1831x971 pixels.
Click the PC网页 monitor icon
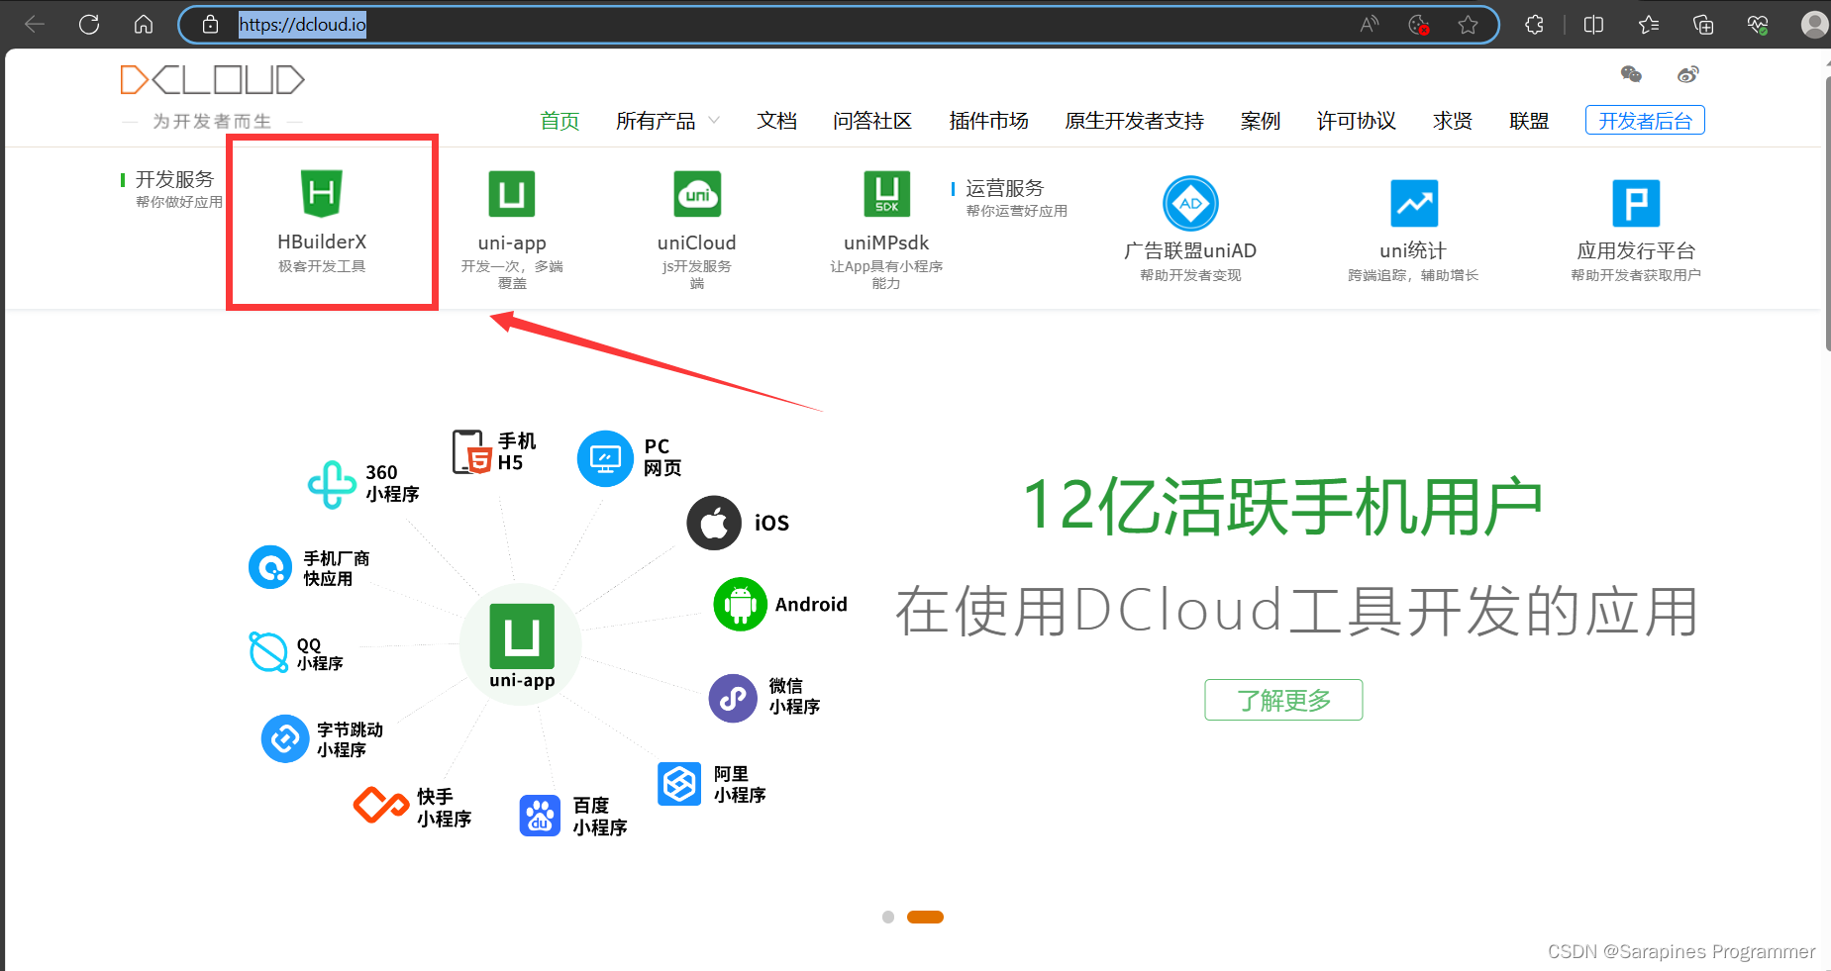coord(605,458)
